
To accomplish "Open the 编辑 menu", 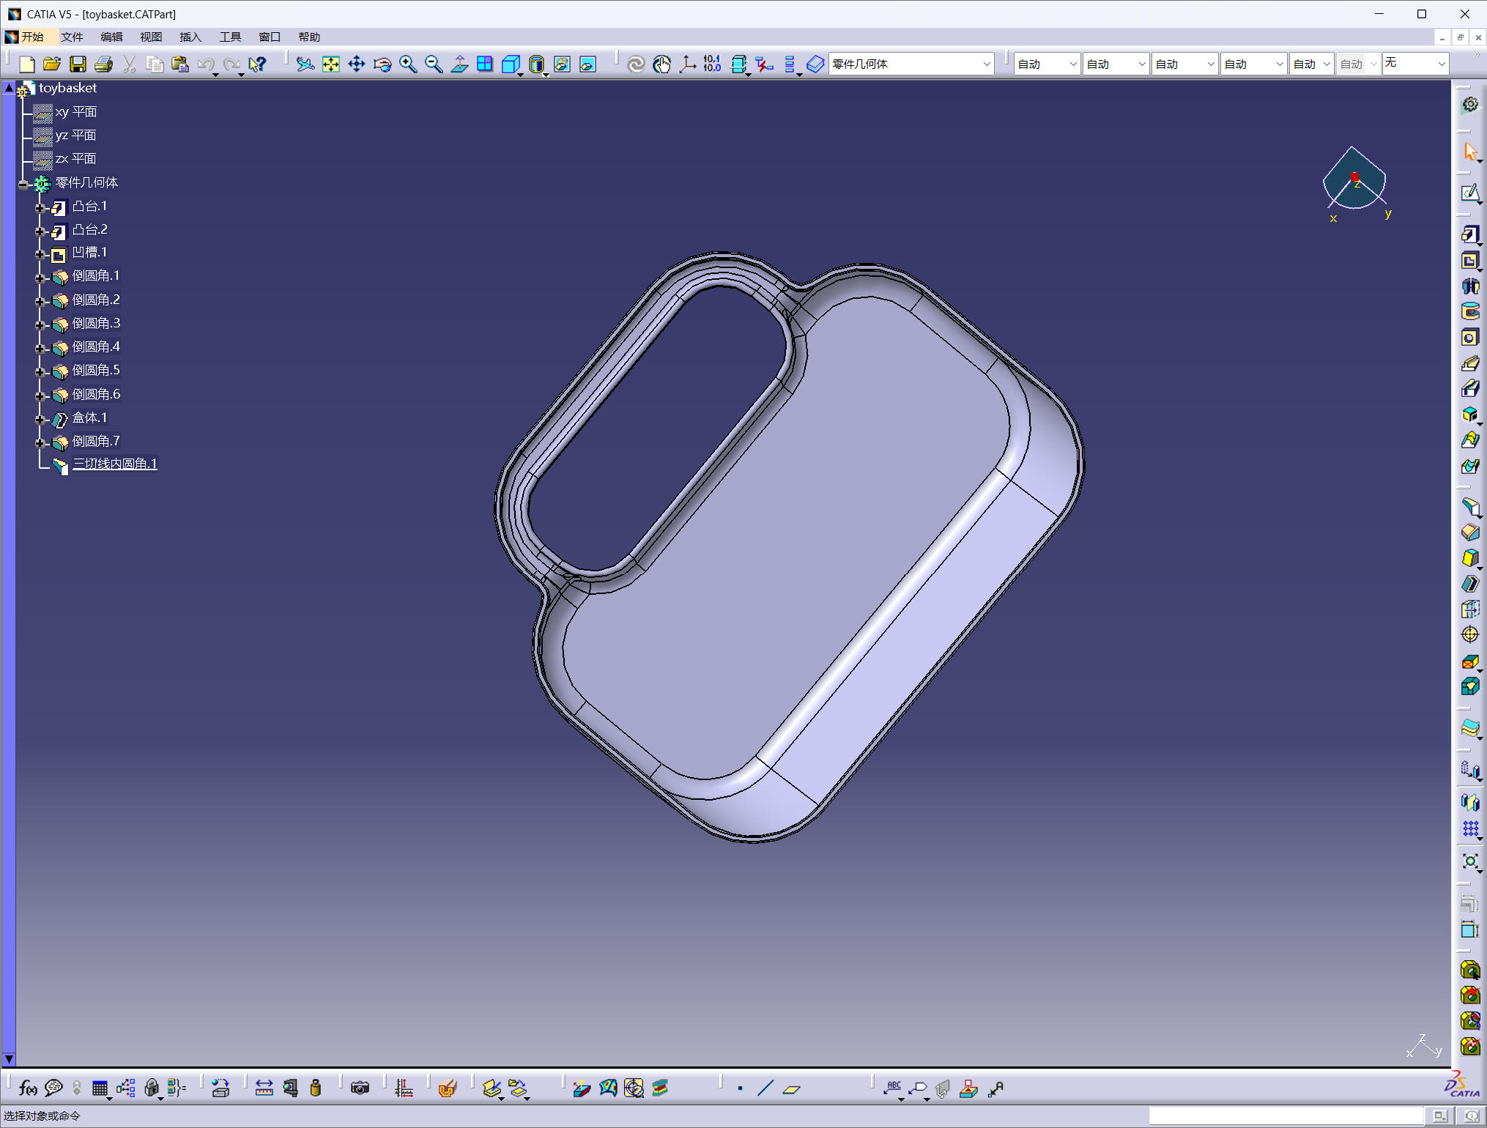I will [111, 37].
